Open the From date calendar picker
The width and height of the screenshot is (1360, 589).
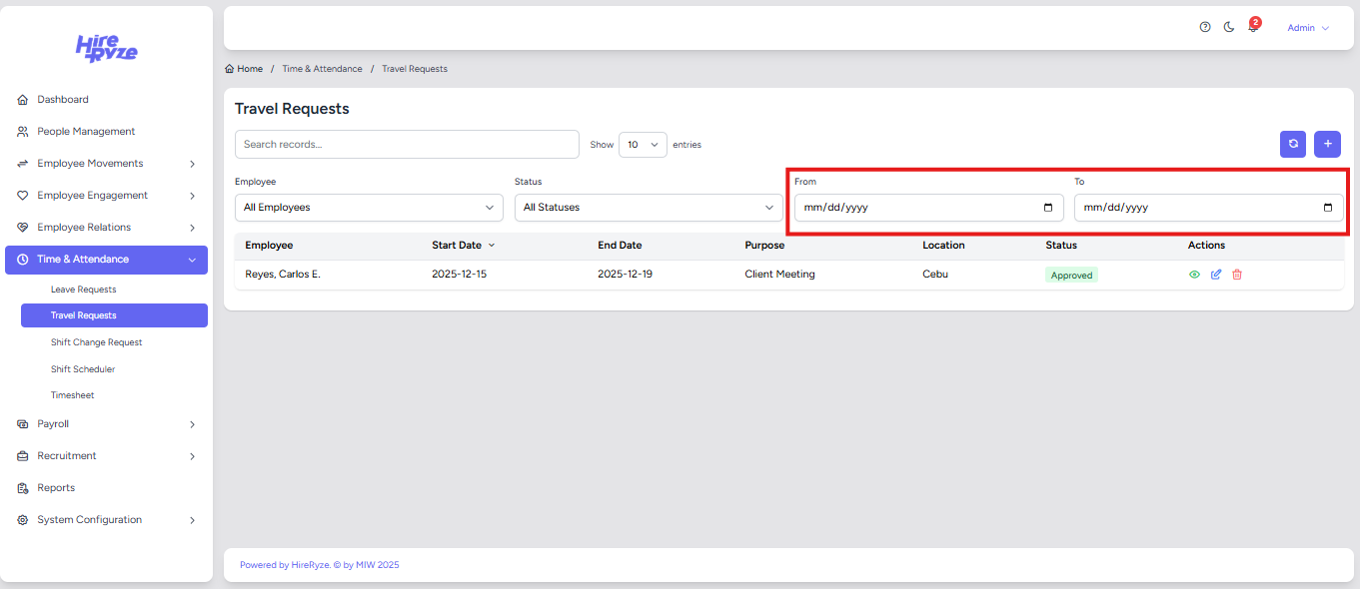click(x=1047, y=208)
